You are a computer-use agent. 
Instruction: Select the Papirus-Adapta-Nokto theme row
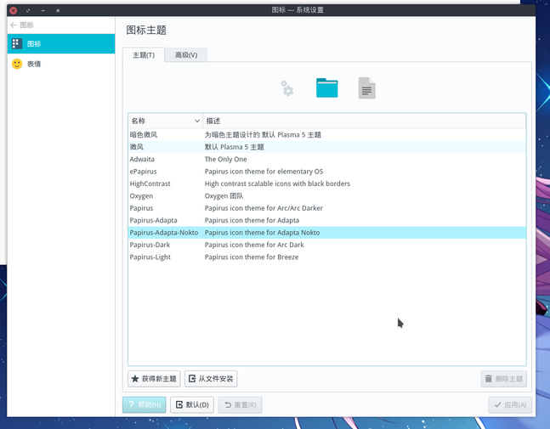pos(327,233)
